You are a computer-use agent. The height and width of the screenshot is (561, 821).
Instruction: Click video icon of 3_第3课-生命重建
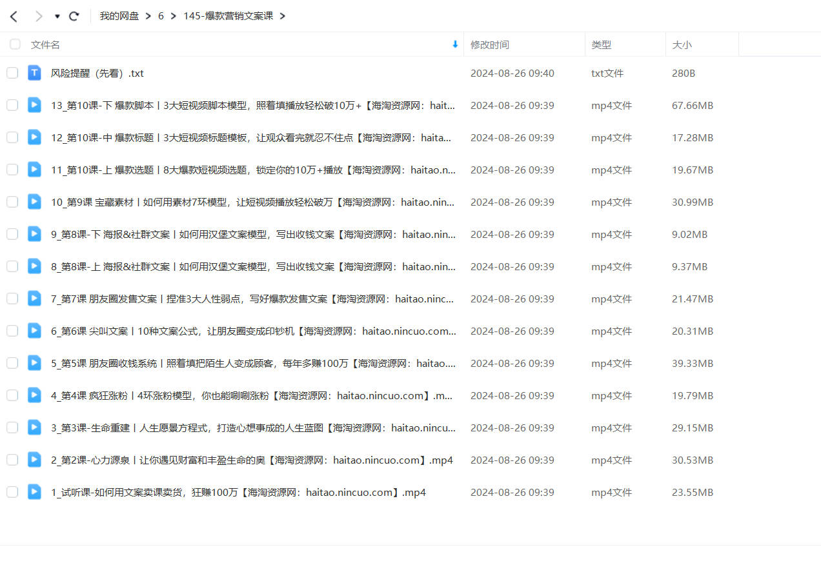[x=34, y=428]
